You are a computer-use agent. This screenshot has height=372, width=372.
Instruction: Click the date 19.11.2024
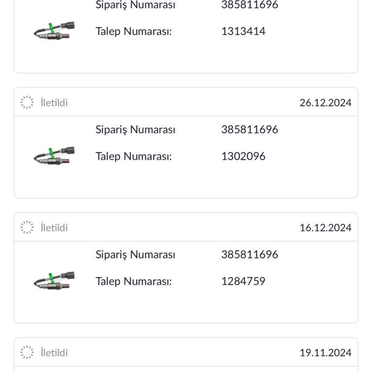pyautogui.click(x=325, y=353)
